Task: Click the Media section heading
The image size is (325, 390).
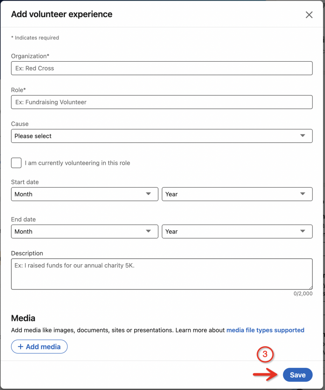Action: coord(23,318)
